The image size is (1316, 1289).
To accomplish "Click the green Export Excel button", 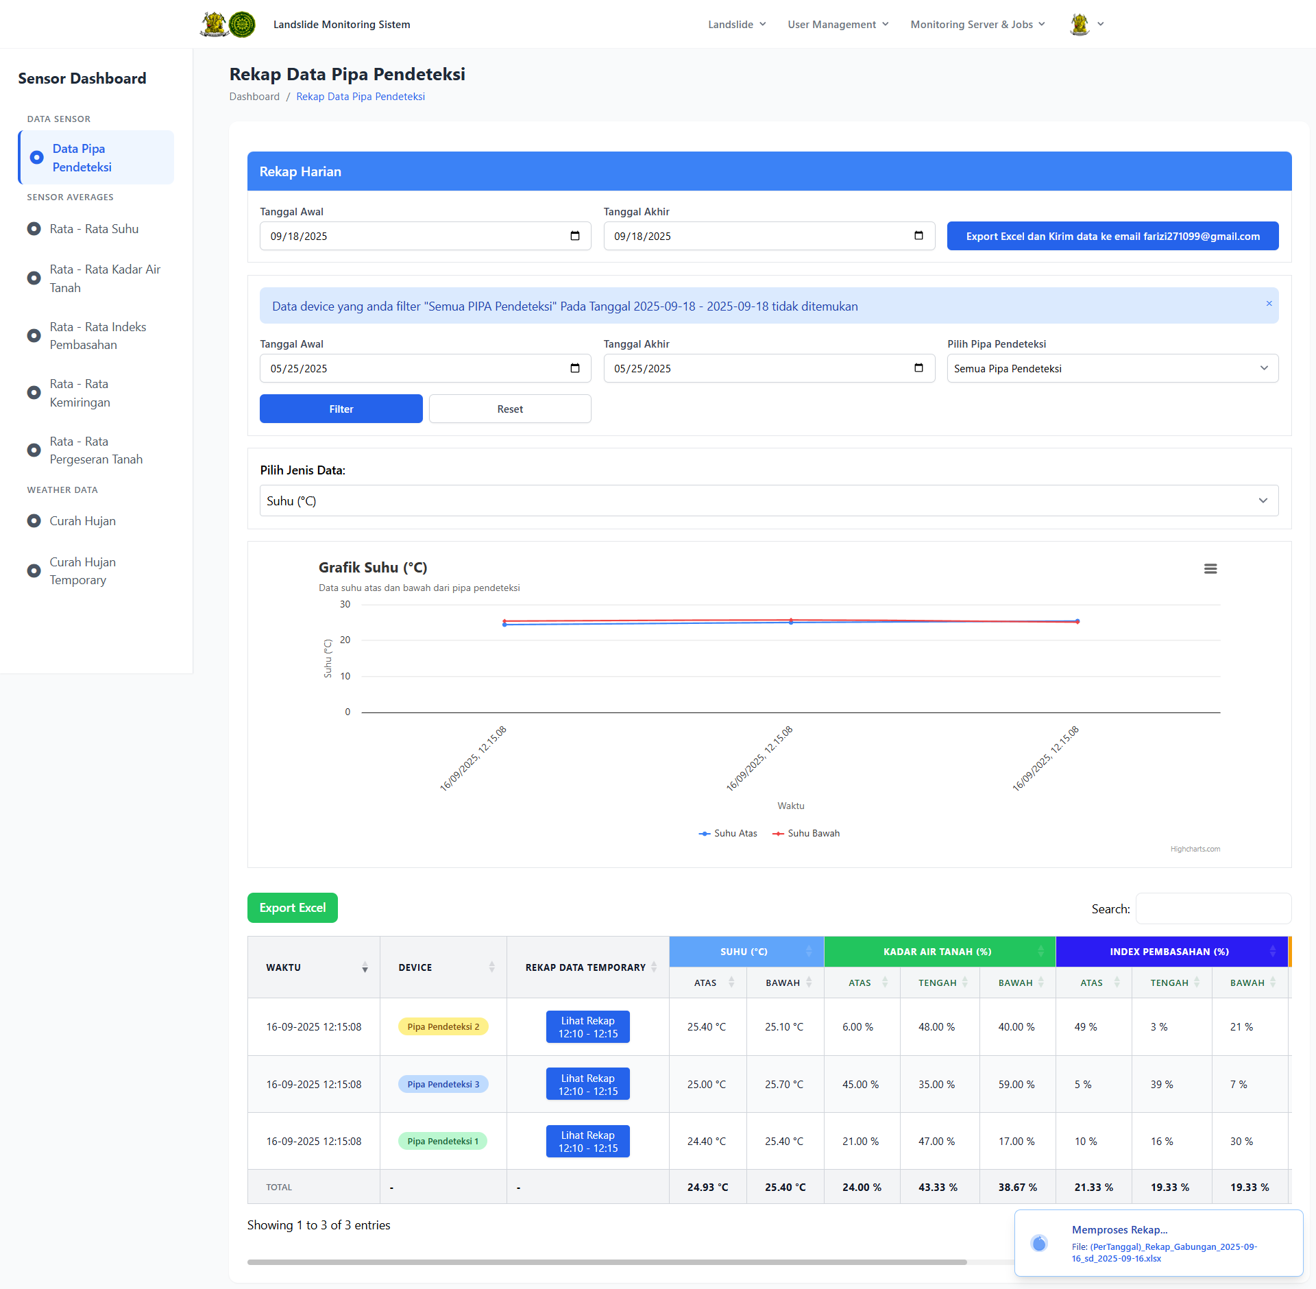I will tap(292, 908).
